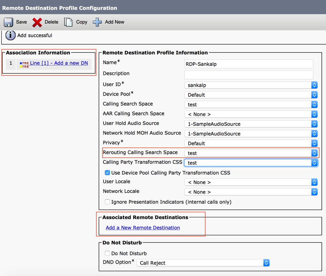Click the line icon next to Line [1]

[24, 65]
